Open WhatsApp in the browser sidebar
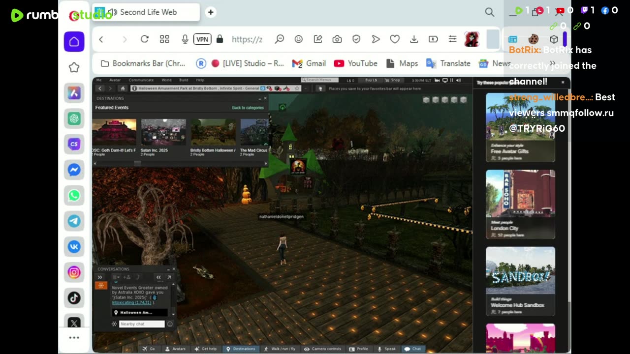Image resolution: width=630 pixels, height=354 pixels. 74,195
